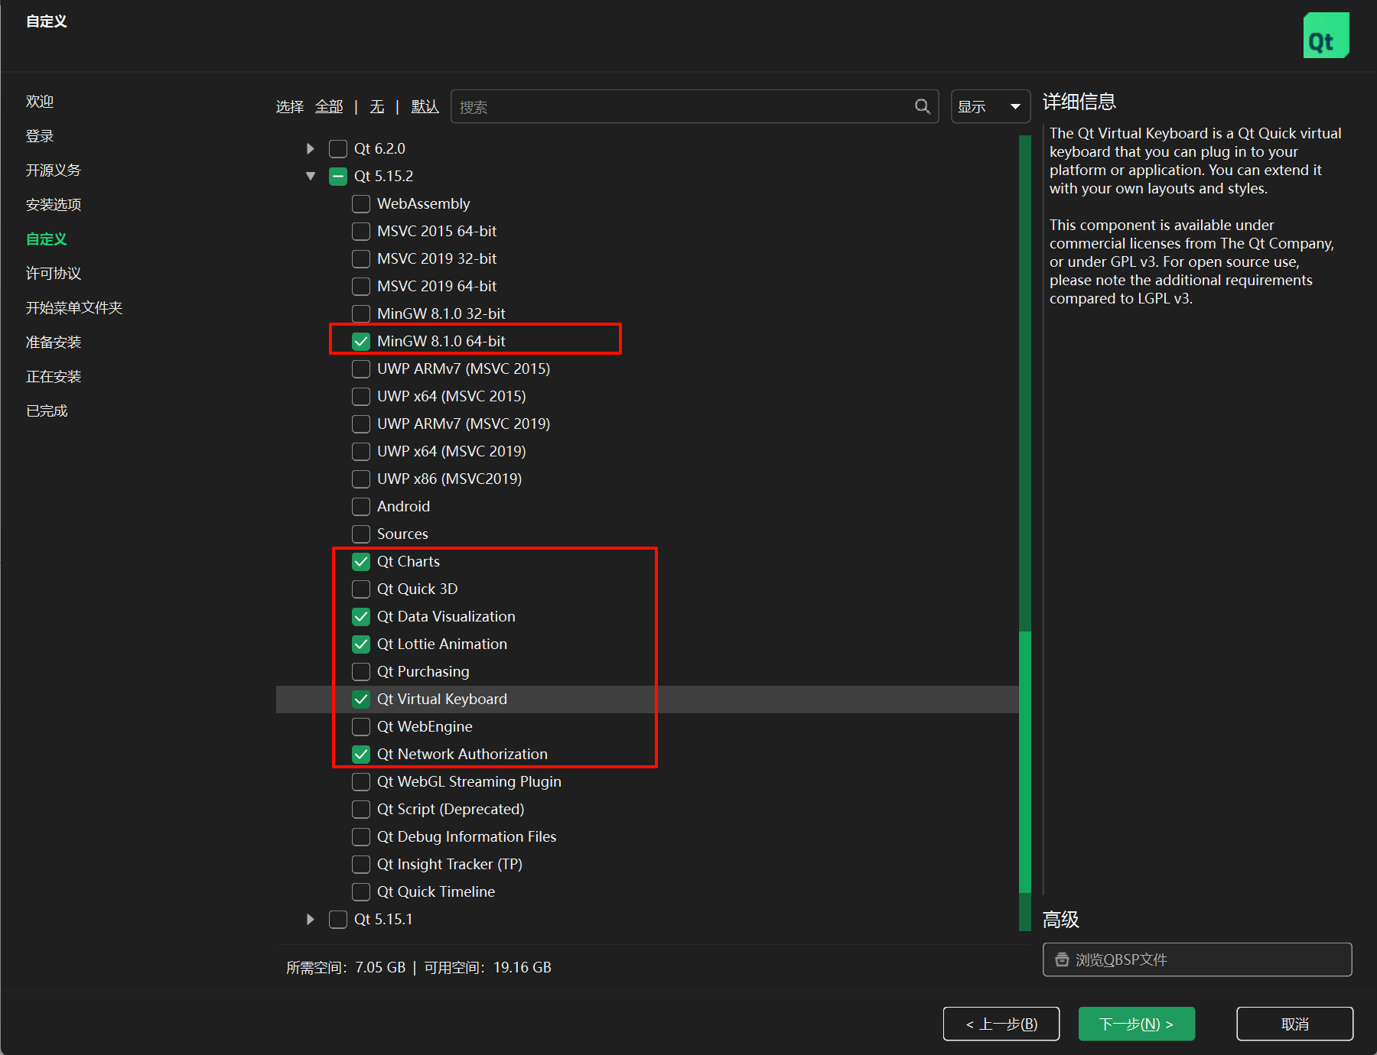The height and width of the screenshot is (1055, 1377).
Task: Enable the Android component
Action: 360,506
